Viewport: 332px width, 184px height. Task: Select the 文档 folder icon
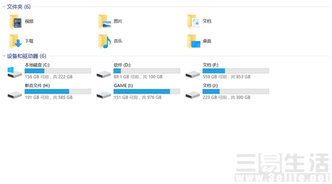click(x=194, y=21)
